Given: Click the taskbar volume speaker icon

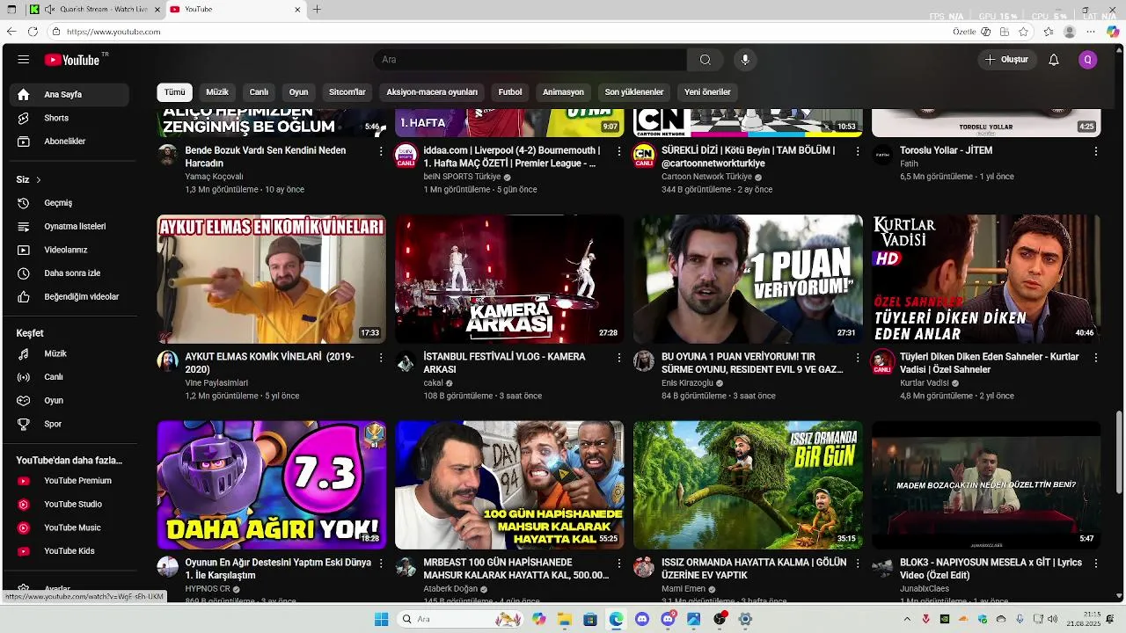Looking at the screenshot, I should point(1053,619).
